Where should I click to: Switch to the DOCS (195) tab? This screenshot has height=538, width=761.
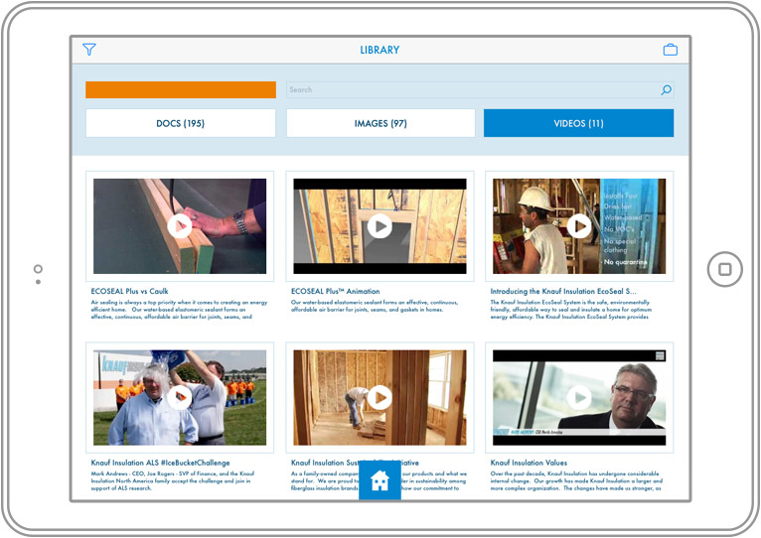point(181,123)
